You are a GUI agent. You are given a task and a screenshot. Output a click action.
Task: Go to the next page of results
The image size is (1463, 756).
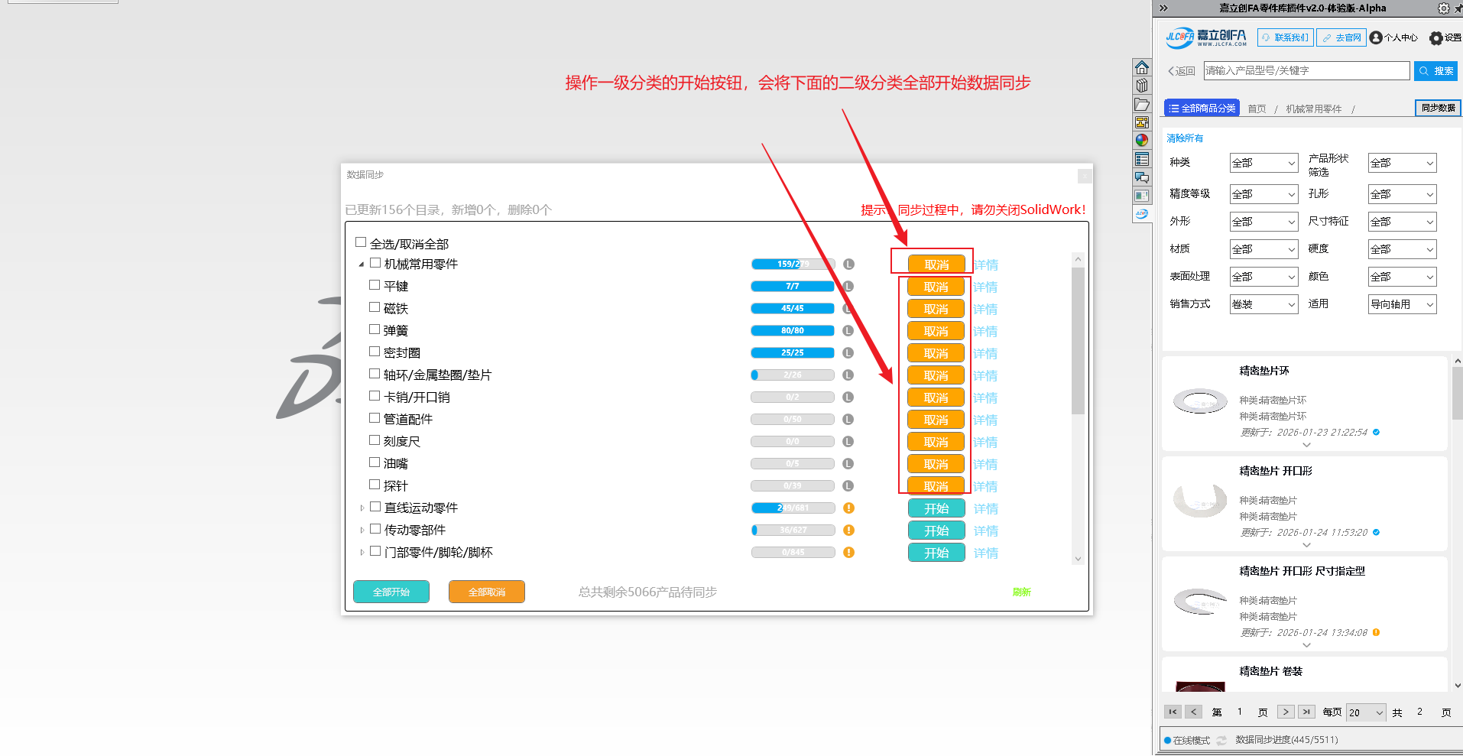pos(1286,712)
